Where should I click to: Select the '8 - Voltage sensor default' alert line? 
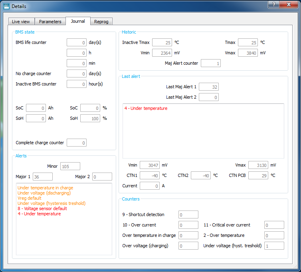click(x=42, y=208)
